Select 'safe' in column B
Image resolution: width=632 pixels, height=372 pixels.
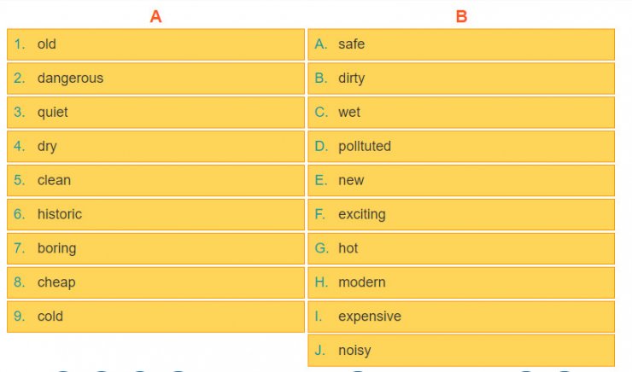[461, 44]
